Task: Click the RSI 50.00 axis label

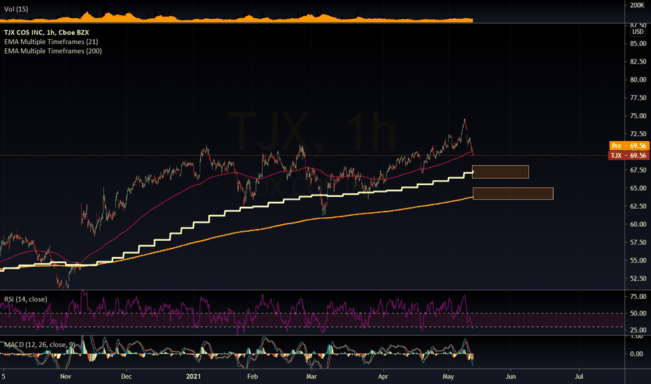Action: coord(638,313)
